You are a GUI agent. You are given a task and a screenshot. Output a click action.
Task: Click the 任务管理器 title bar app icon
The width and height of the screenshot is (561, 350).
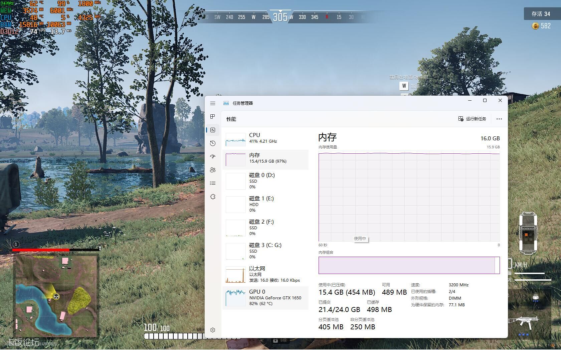(x=226, y=103)
